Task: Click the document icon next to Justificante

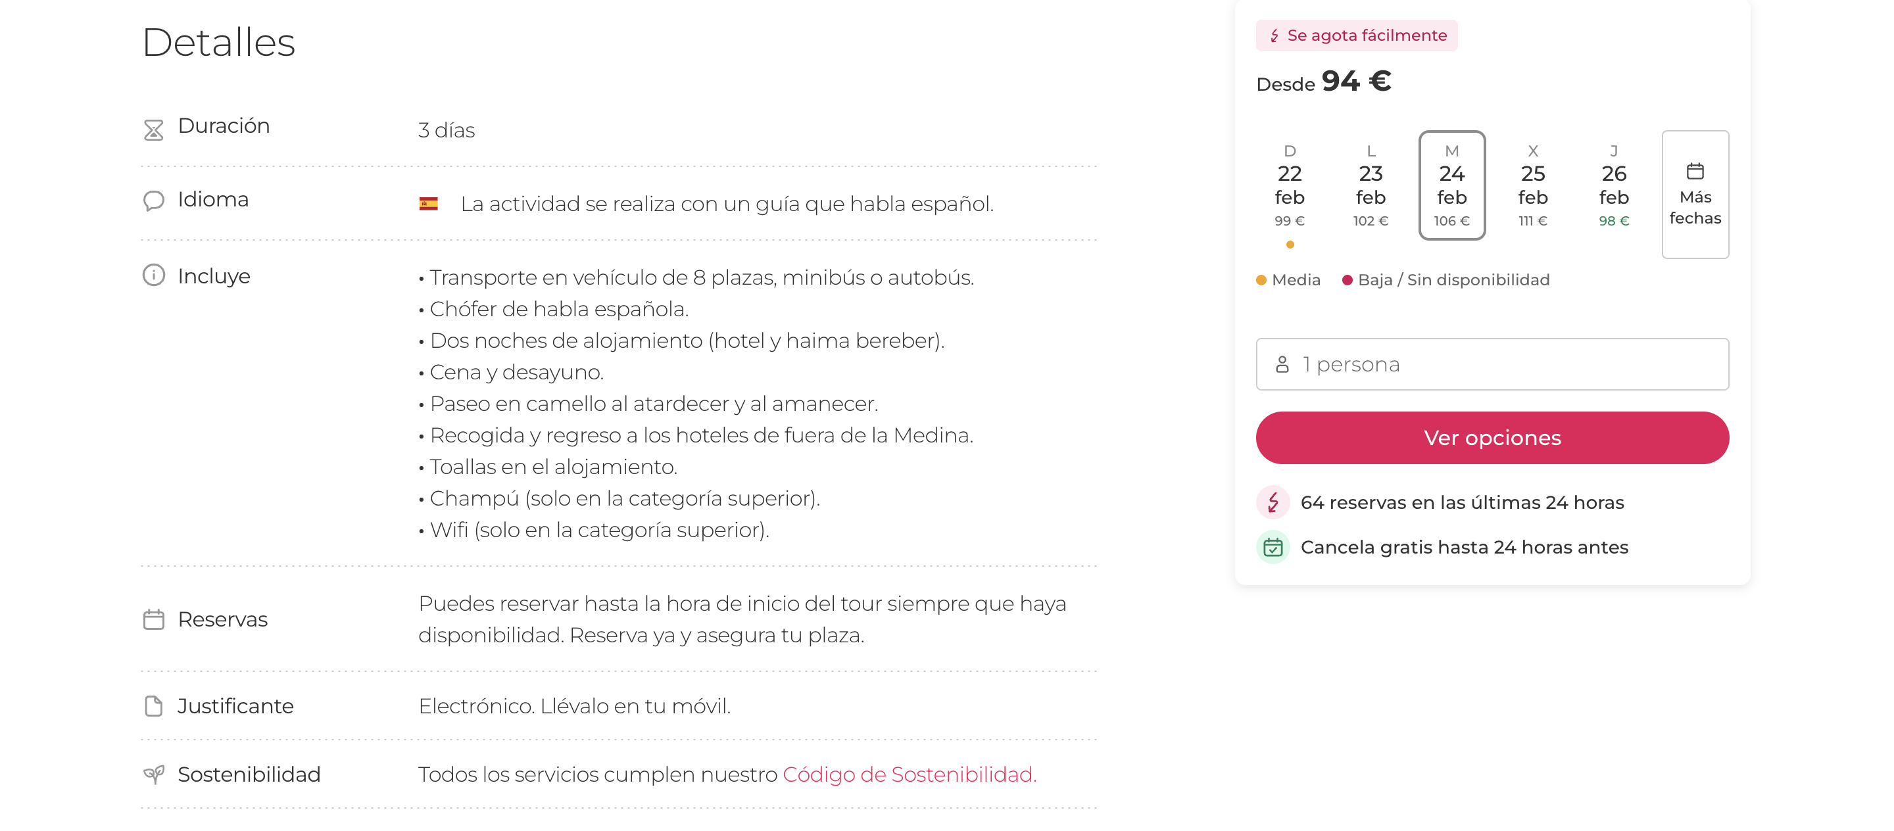Action: [x=154, y=706]
